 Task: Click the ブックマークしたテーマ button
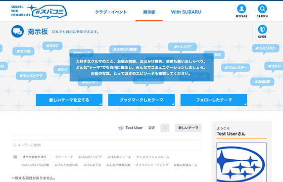click(141, 100)
